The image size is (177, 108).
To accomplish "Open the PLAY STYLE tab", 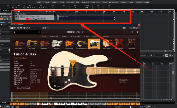I will tap(54, 37).
